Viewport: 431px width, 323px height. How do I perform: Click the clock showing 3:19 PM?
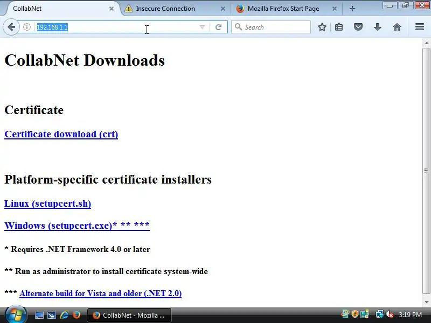(x=410, y=315)
